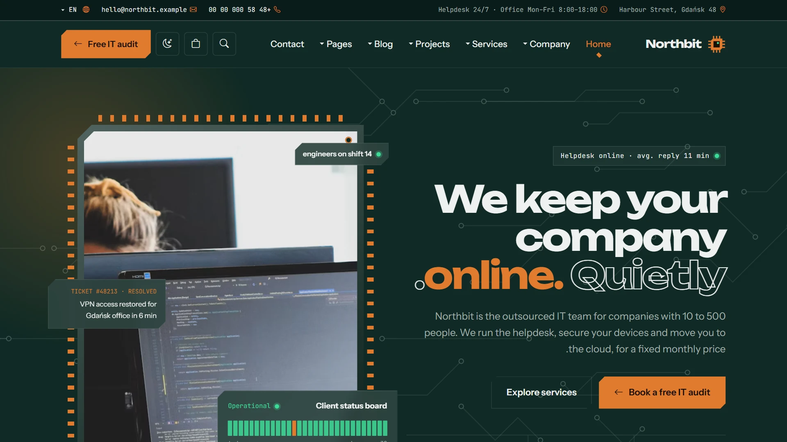The image size is (787, 442).
Task: Click the Northbit wordmark
Action: [x=673, y=44]
